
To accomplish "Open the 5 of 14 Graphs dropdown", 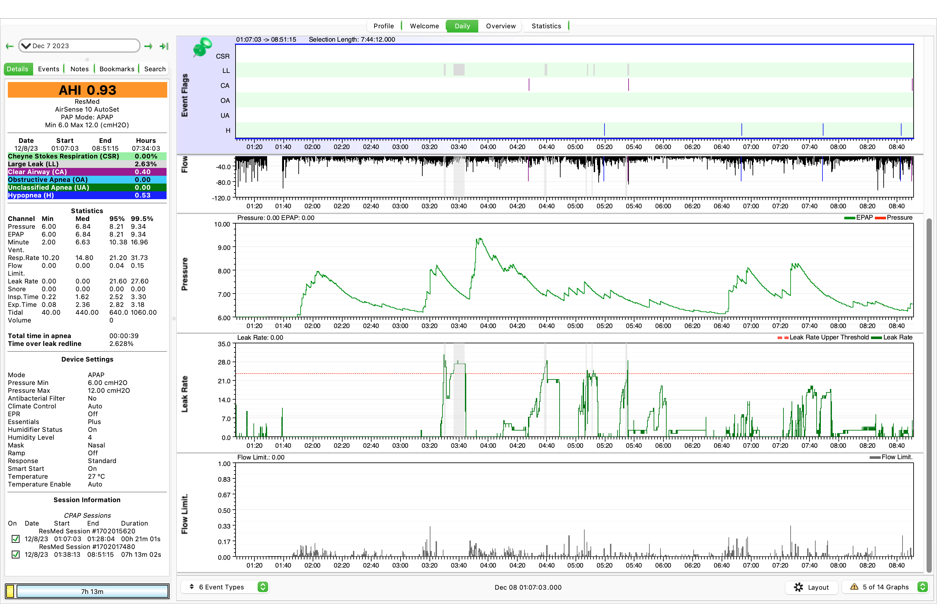I will point(885,587).
